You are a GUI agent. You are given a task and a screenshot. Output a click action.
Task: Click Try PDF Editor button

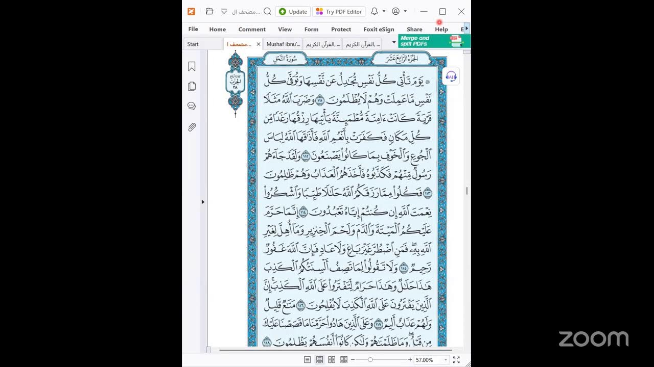click(x=339, y=11)
